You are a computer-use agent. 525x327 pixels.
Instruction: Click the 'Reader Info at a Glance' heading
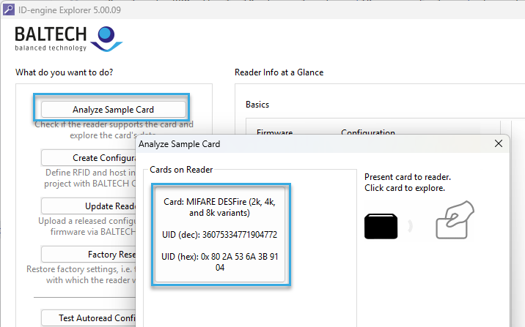click(x=279, y=72)
